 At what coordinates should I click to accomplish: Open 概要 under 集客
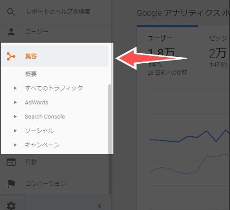31,74
